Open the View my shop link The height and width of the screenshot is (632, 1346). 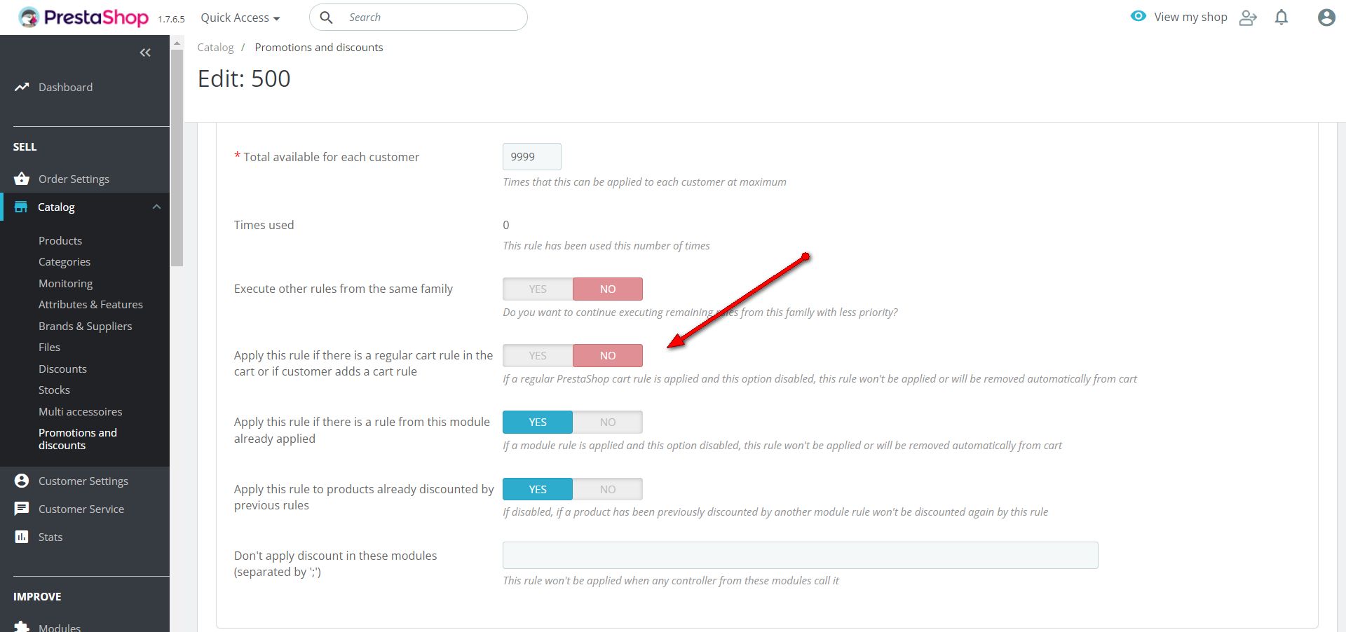(x=1190, y=17)
